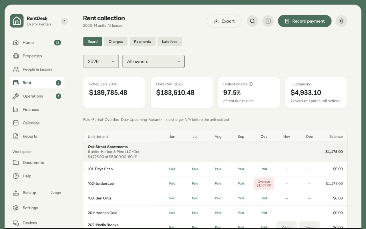This screenshot has width=366, height=229.
Task: Open the Payments tab
Action: (x=142, y=42)
